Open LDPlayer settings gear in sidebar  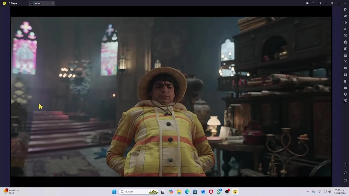tap(345, 10)
